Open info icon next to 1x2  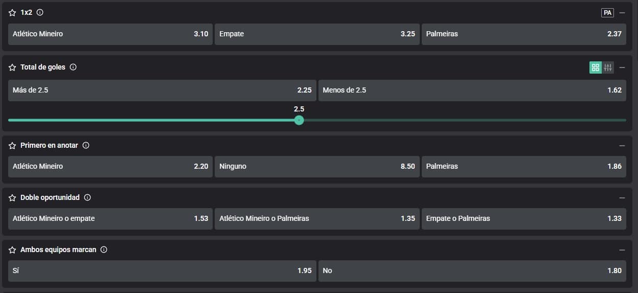click(40, 12)
